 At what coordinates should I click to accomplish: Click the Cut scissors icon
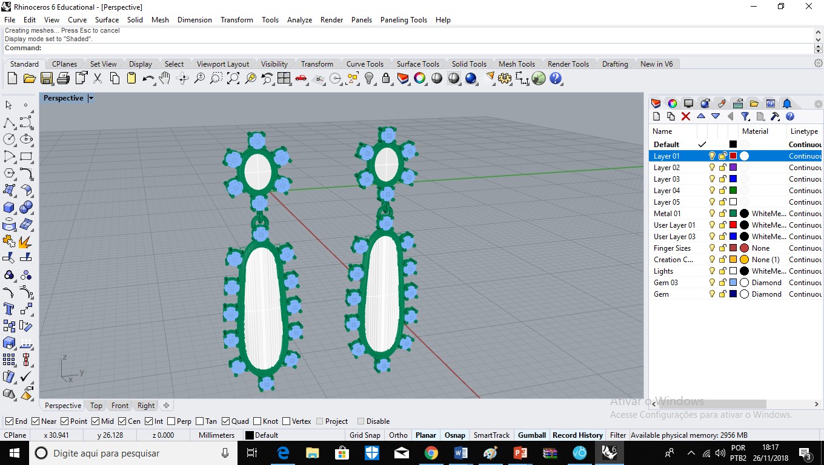98,78
